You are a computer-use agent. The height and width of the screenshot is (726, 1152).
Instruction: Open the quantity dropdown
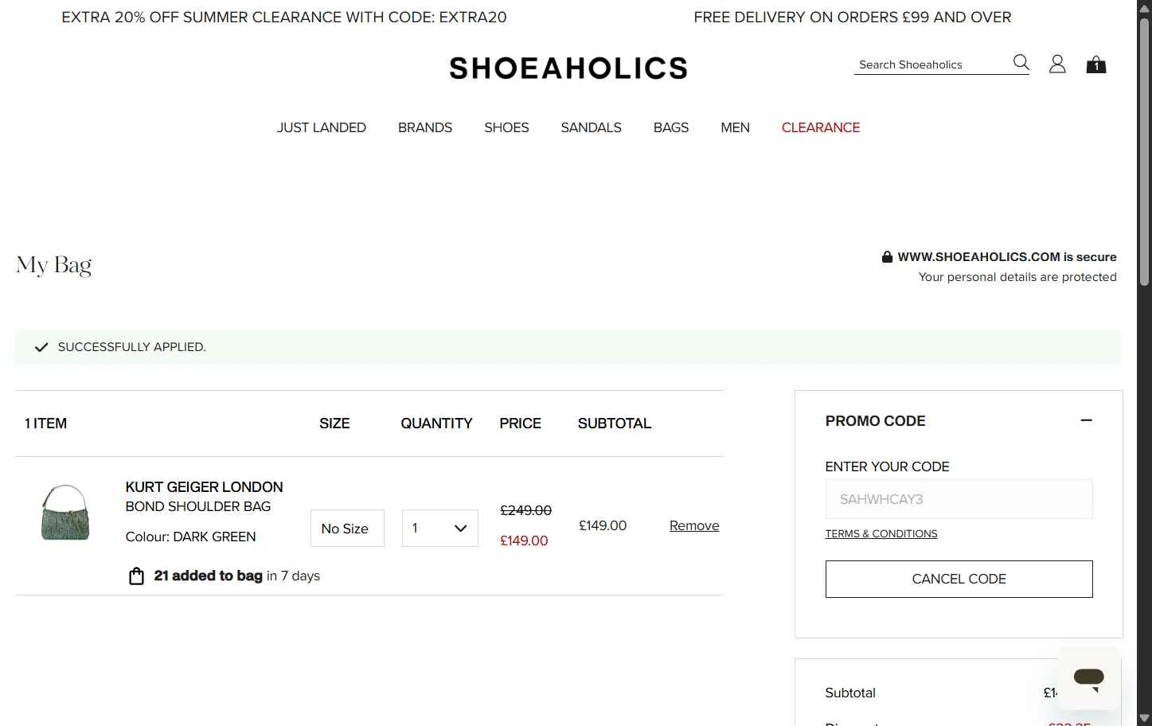439,529
